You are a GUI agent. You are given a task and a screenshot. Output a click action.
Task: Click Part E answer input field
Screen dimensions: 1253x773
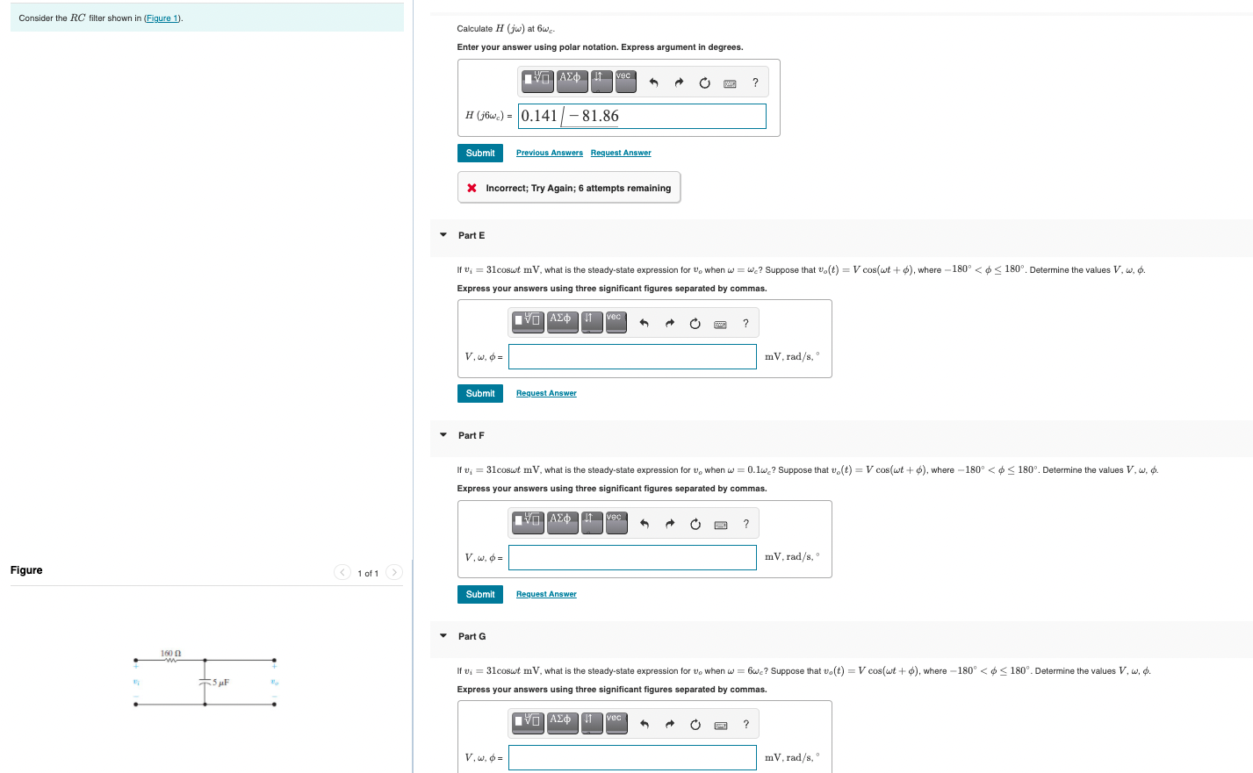pos(632,356)
